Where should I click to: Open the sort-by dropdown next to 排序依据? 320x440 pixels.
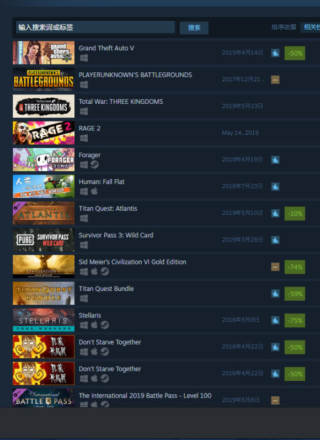(x=310, y=27)
